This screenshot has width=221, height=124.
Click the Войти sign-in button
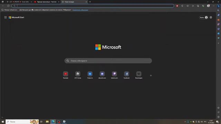(x=203, y=18)
